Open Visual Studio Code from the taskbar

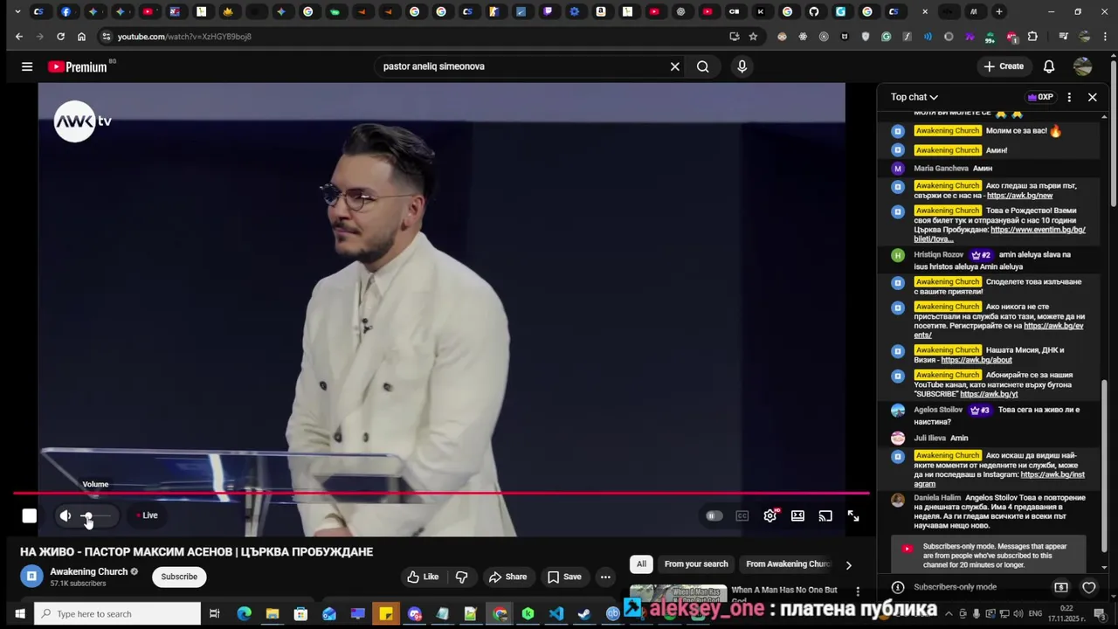point(556,614)
